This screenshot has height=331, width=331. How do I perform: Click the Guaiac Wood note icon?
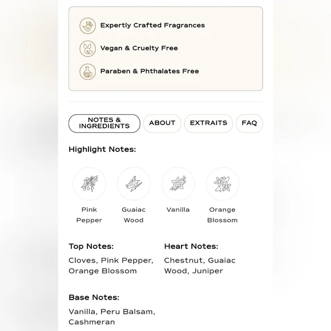pos(134,184)
